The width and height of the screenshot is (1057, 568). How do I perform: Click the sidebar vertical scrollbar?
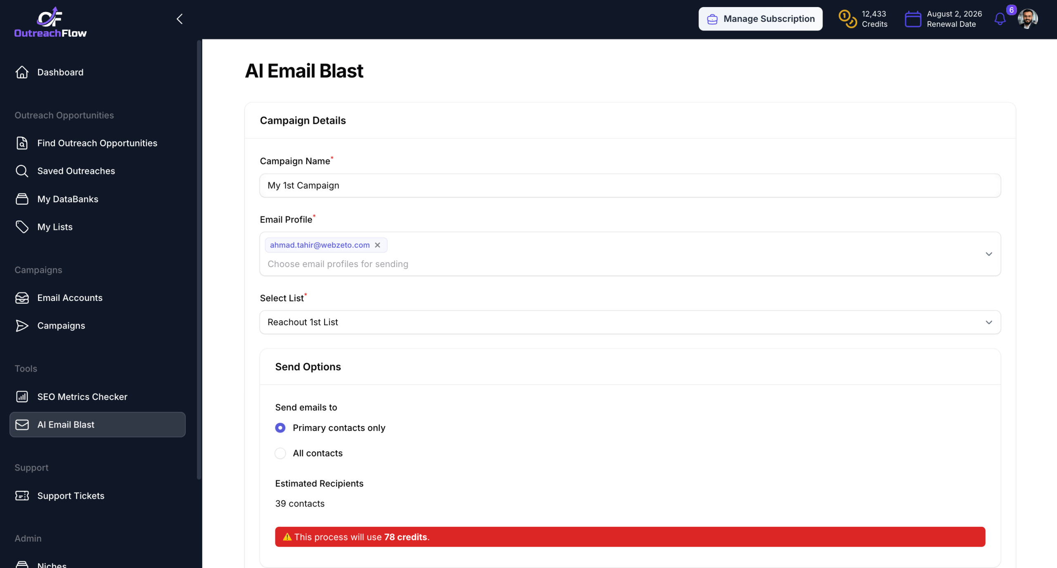(199, 260)
